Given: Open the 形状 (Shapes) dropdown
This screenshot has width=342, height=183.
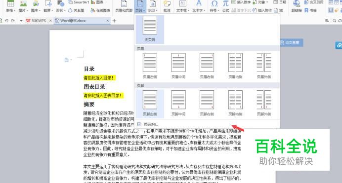Looking at the screenshot, I should pyautogui.click(x=61, y=6).
